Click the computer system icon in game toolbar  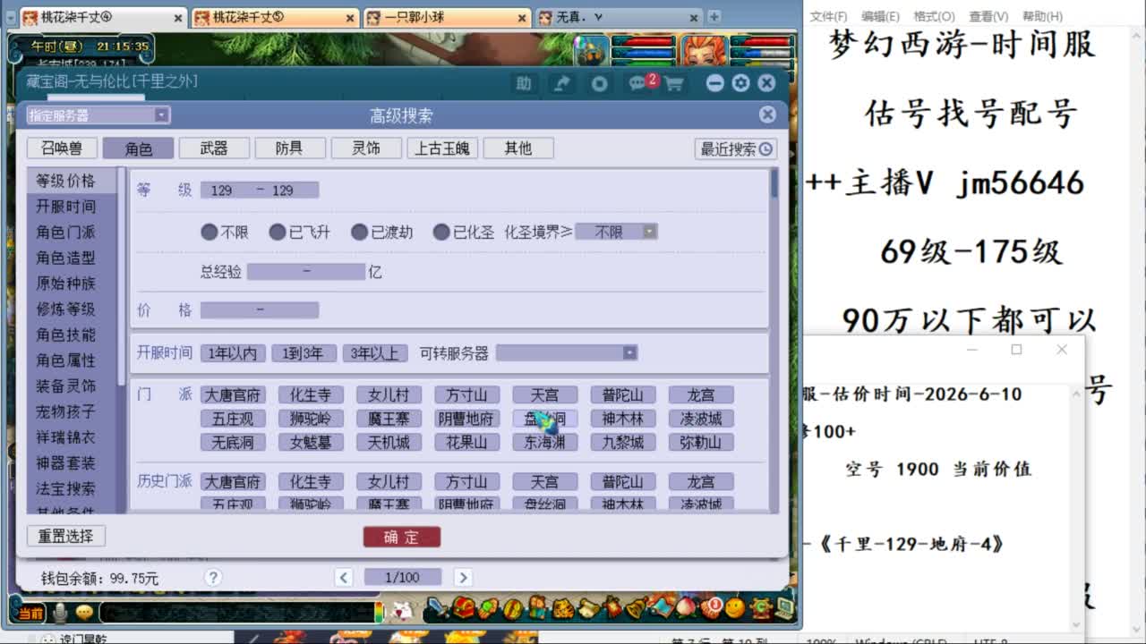(x=784, y=608)
